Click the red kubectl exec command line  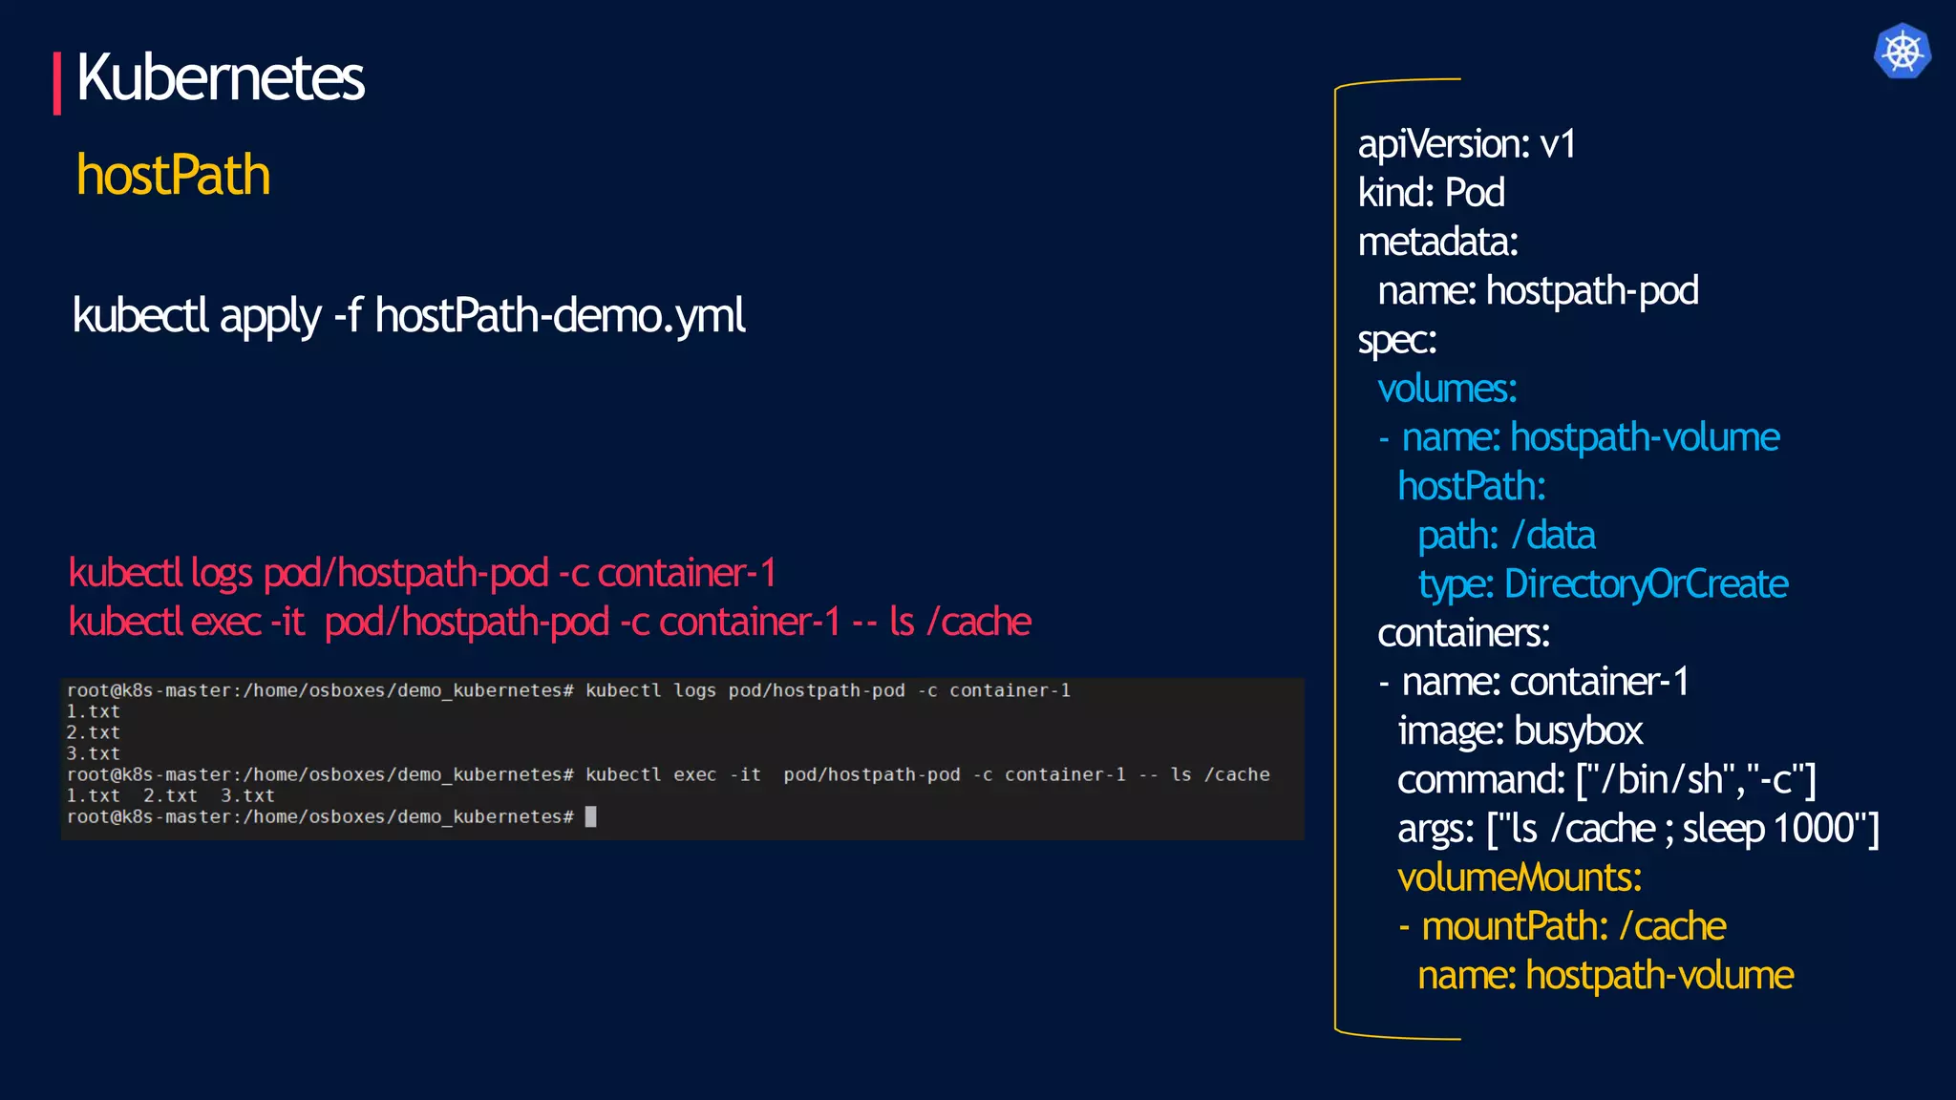click(x=549, y=623)
